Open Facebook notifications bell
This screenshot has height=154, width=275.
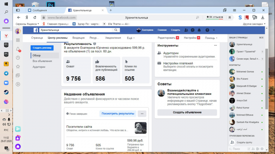tap(199, 30)
